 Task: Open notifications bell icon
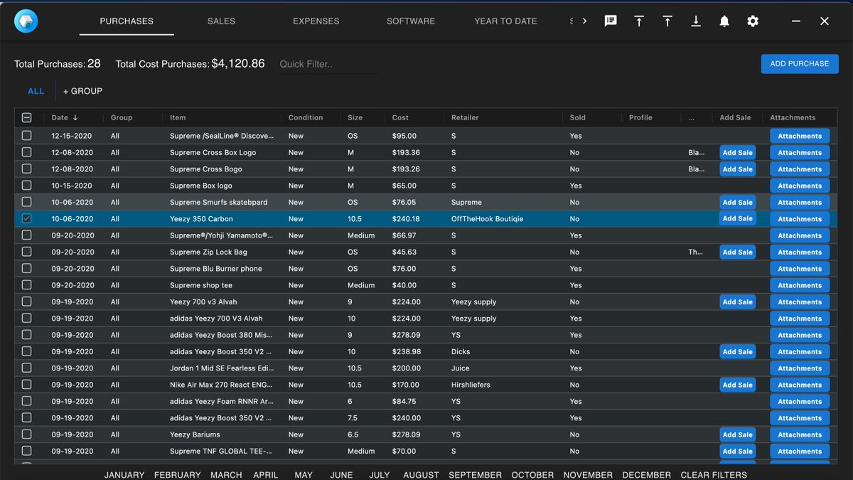point(724,21)
